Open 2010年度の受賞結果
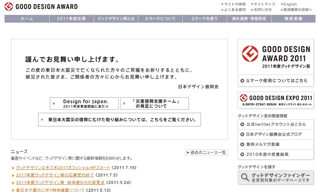This screenshot has width=318, height=192. tap(276, 155)
